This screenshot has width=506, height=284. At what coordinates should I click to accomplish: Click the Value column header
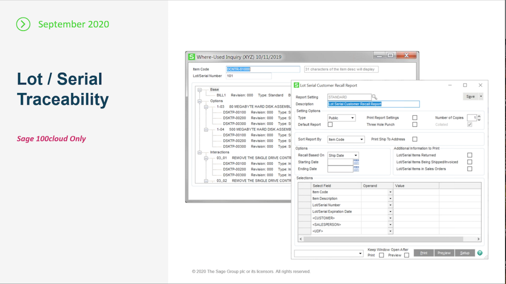416,185
